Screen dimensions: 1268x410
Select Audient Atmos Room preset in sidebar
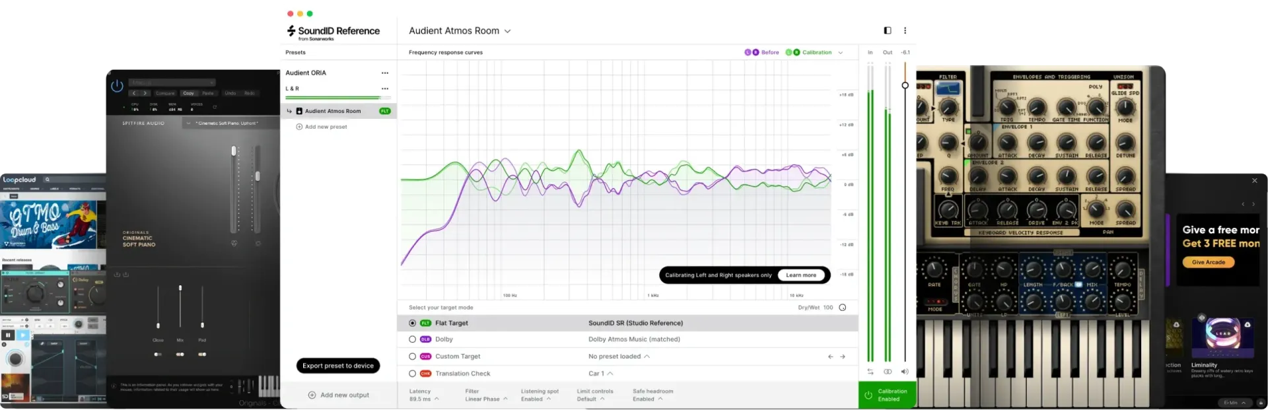[333, 111]
